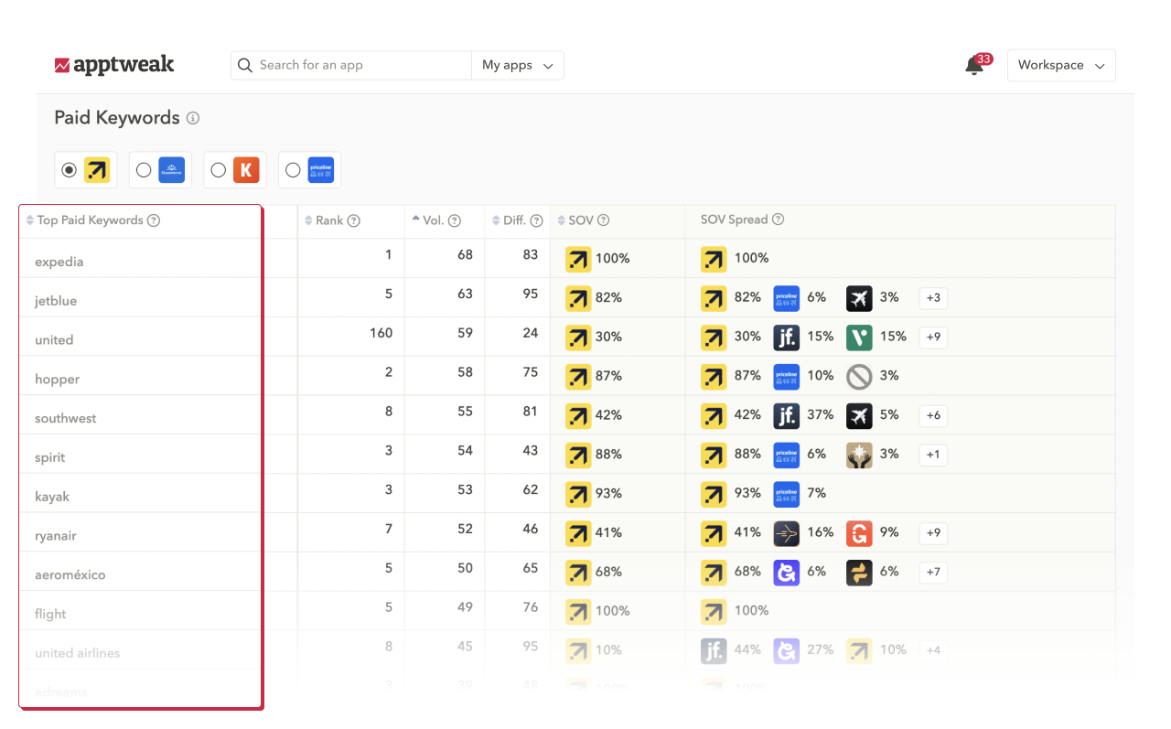
Task: Sort the table by Diff. column
Action: (x=496, y=221)
